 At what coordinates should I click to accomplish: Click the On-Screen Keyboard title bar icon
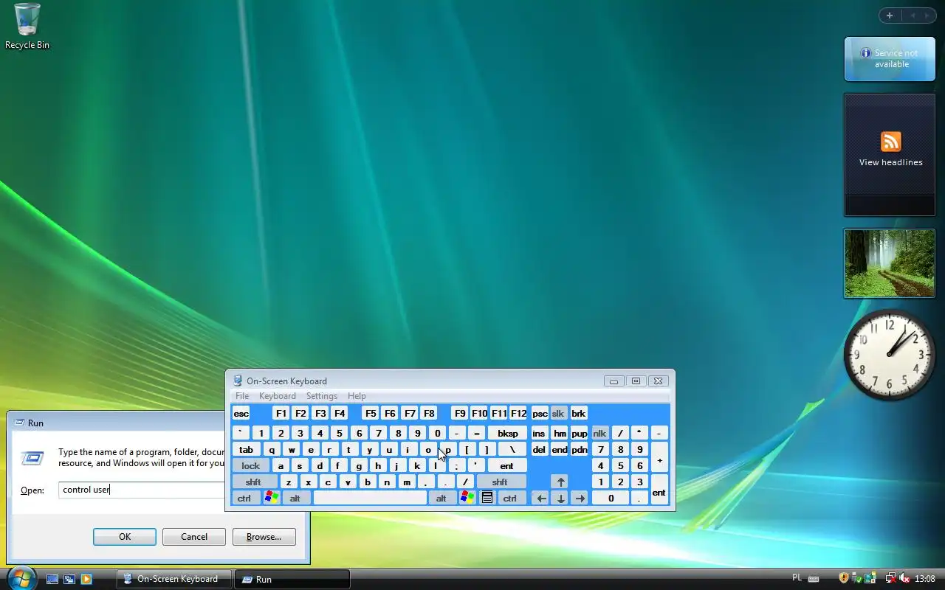pos(238,381)
